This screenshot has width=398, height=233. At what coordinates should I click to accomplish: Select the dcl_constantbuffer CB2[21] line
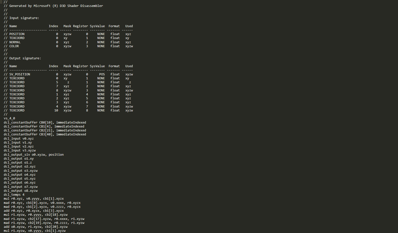pos(45,130)
